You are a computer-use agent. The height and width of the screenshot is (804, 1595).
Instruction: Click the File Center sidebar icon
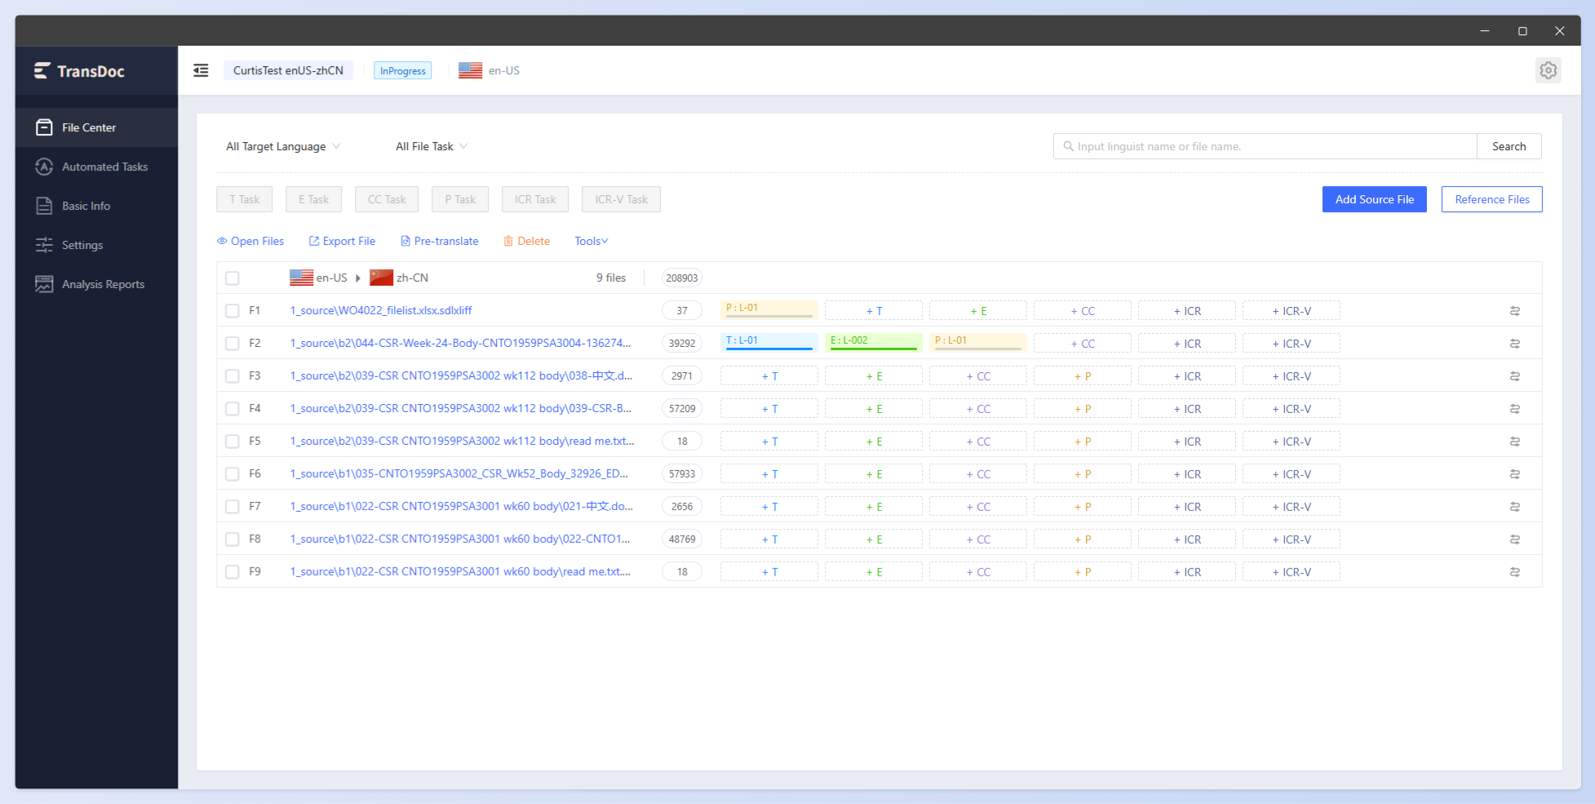[44, 127]
